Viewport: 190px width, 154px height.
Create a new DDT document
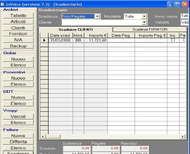tap(18, 98)
